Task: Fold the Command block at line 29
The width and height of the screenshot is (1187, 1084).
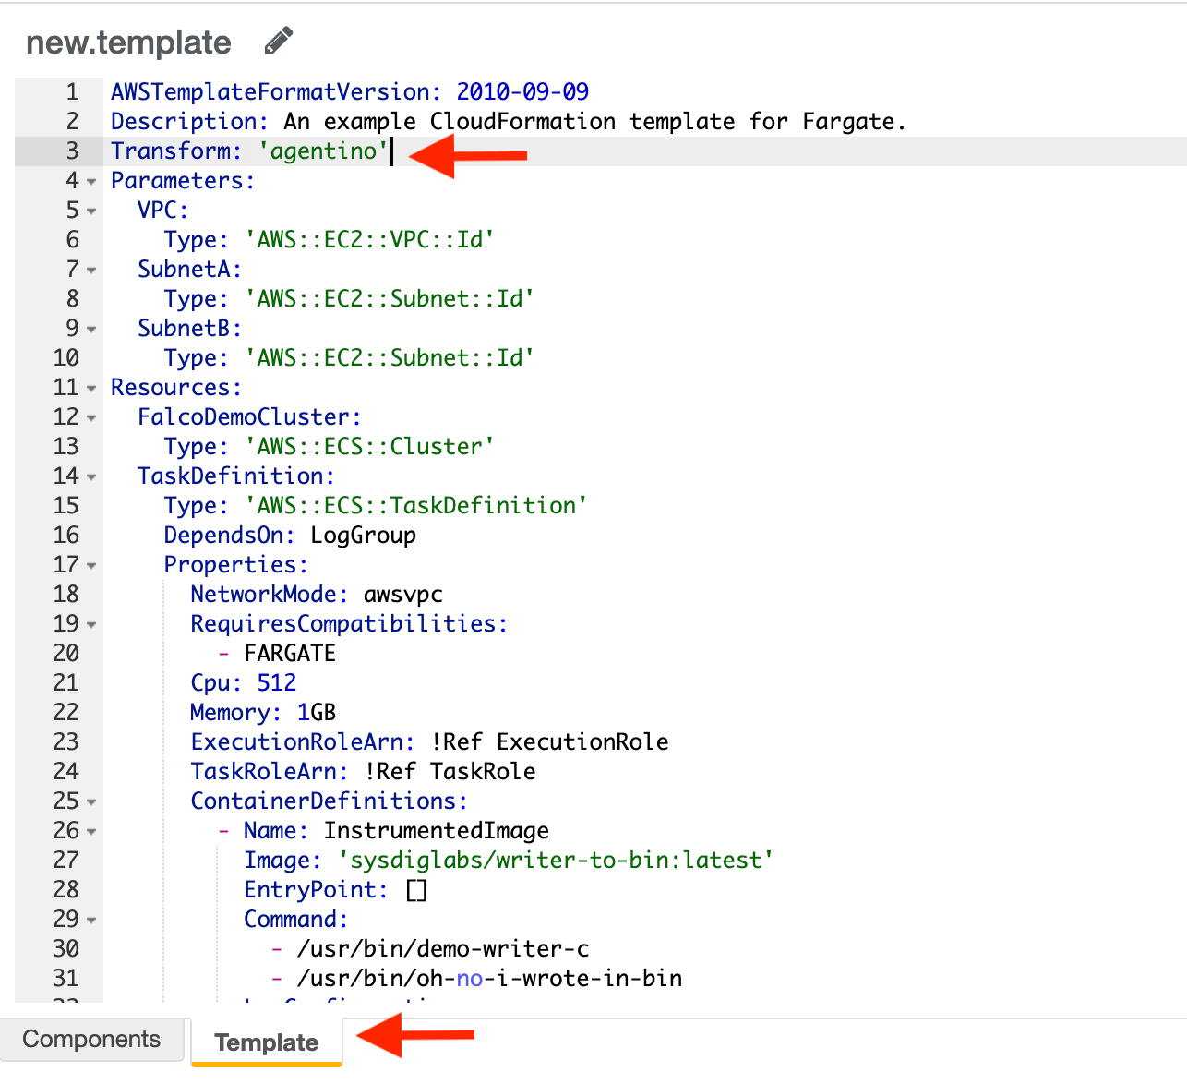Action: (91, 921)
